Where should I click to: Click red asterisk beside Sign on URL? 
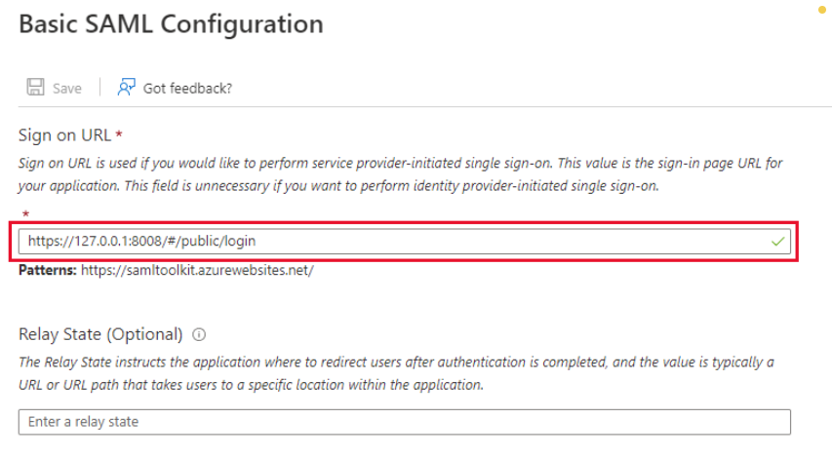pos(119,133)
